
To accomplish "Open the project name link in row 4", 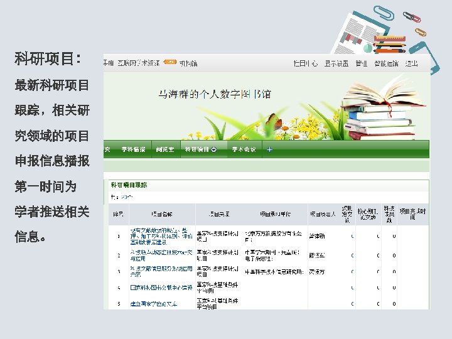I will coord(161,288).
